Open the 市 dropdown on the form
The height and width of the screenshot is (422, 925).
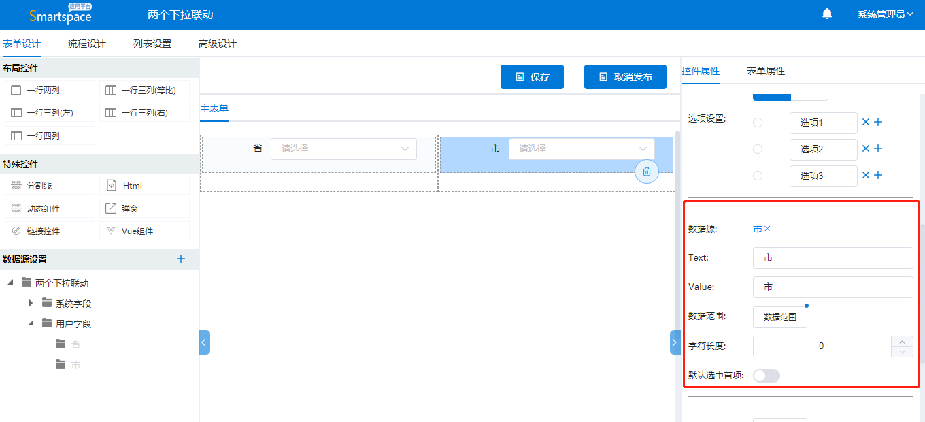click(582, 148)
